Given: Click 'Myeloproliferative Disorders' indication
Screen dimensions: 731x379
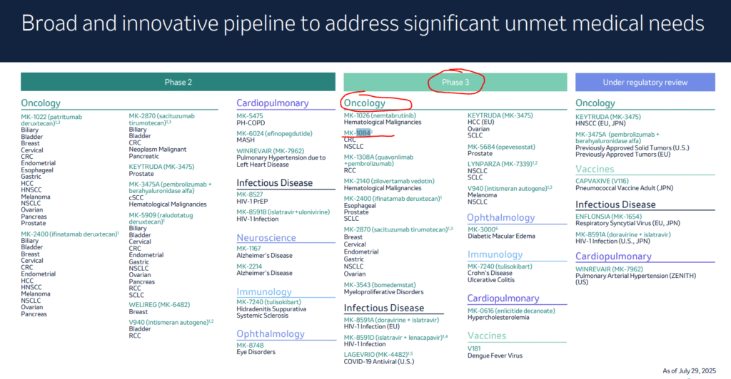Looking at the screenshot, I should click(383, 292).
